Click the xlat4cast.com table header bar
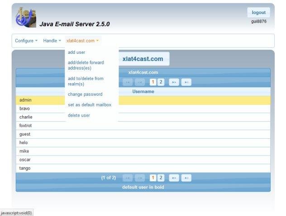 (143, 72)
